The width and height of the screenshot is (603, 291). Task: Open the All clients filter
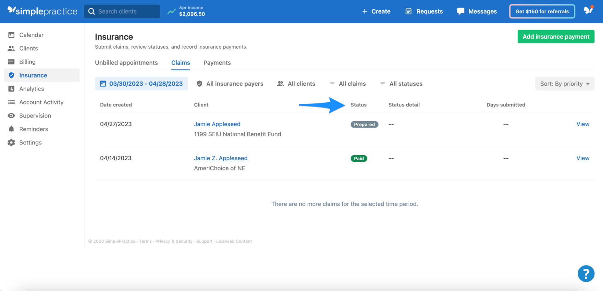pos(296,84)
